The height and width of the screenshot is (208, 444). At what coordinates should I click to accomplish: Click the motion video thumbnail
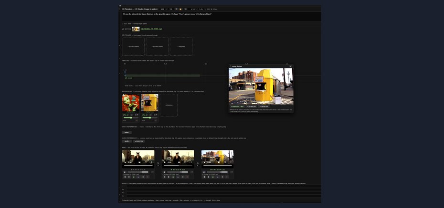(x=136, y=29)
